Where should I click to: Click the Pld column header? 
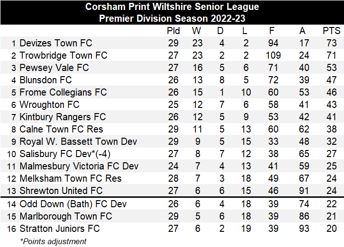coord(173,31)
